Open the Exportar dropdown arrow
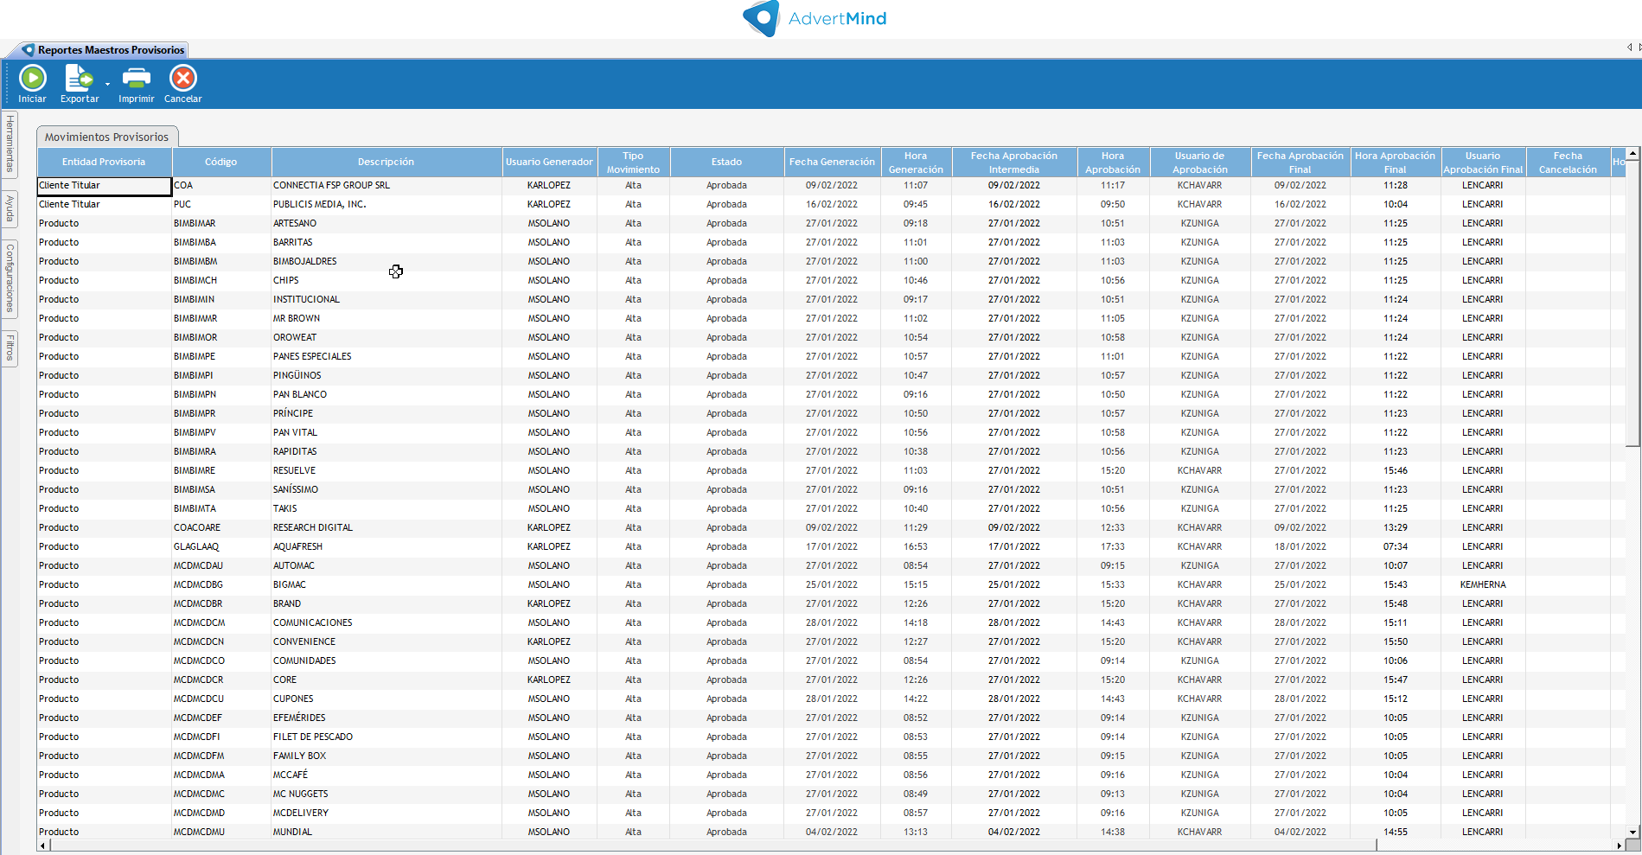Viewport: 1642px width, 855px height. (x=107, y=84)
